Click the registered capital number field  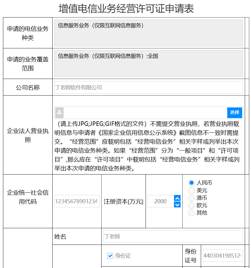(x=160, y=201)
